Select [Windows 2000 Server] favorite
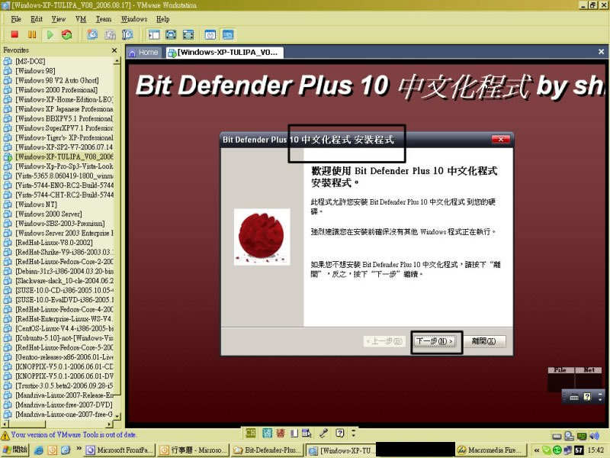The height and width of the screenshot is (458, 610). [x=49, y=214]
